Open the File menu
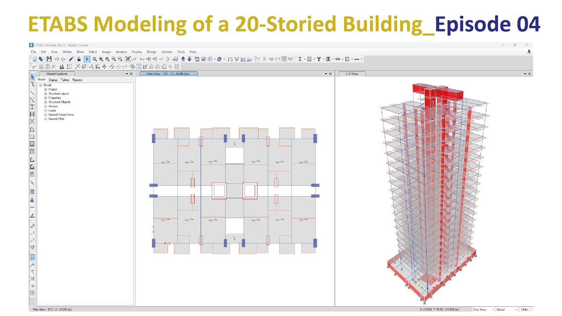Screen dimensions: 562x316 pyautogui.click(x=33, y=52)
